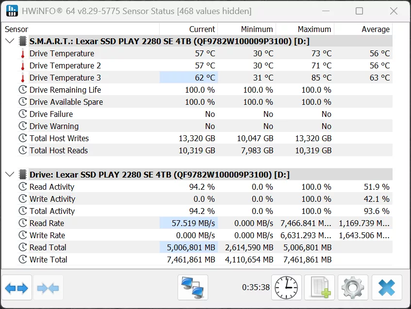Click the Maximum column header
The image size is (411, 309).
pyautogui.click(x=305, y=29)
